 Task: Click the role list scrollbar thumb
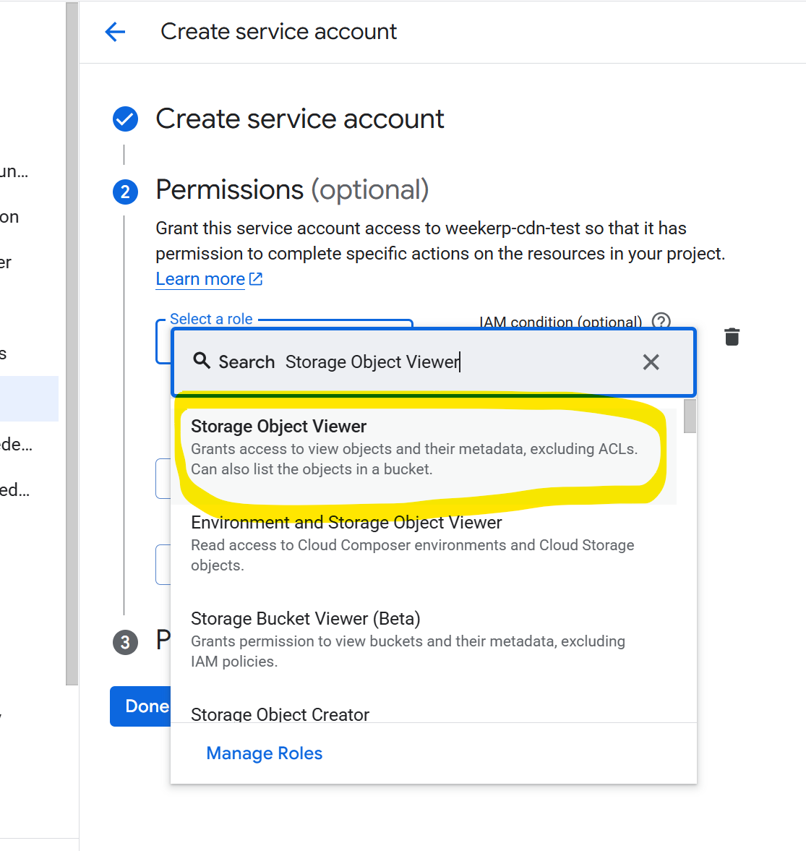(x=690, y=416)
